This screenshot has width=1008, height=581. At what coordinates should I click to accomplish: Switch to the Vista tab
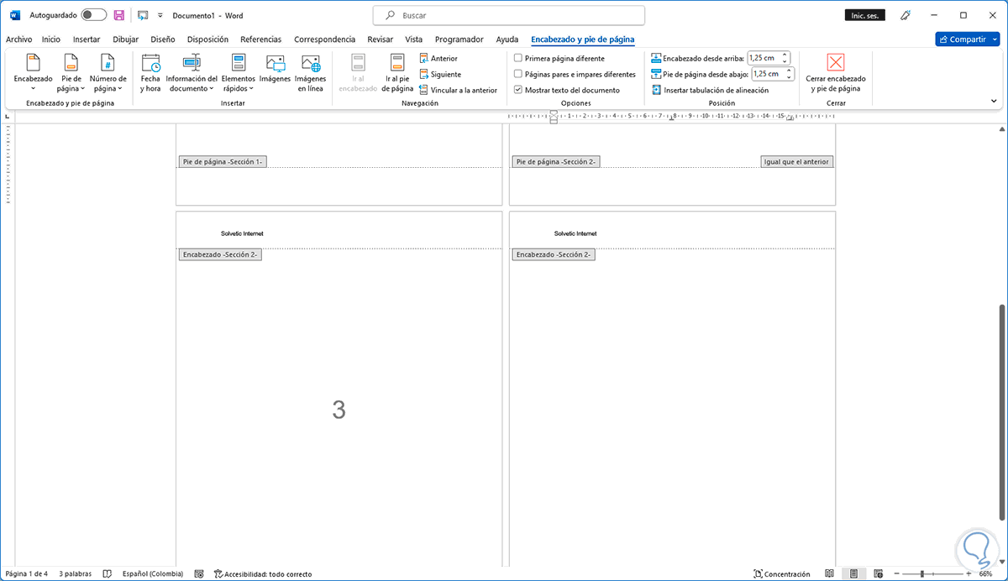coord(414,39)
